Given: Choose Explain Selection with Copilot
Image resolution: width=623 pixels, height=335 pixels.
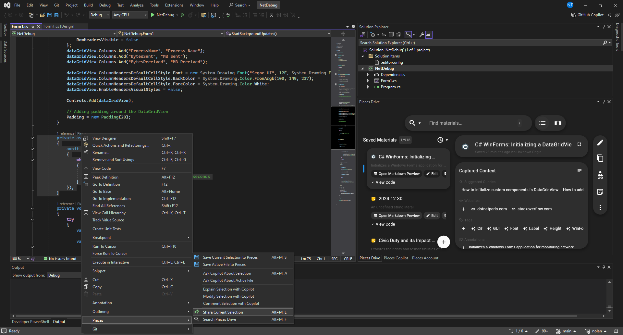Looking at the screenshot, I should 243,289.
